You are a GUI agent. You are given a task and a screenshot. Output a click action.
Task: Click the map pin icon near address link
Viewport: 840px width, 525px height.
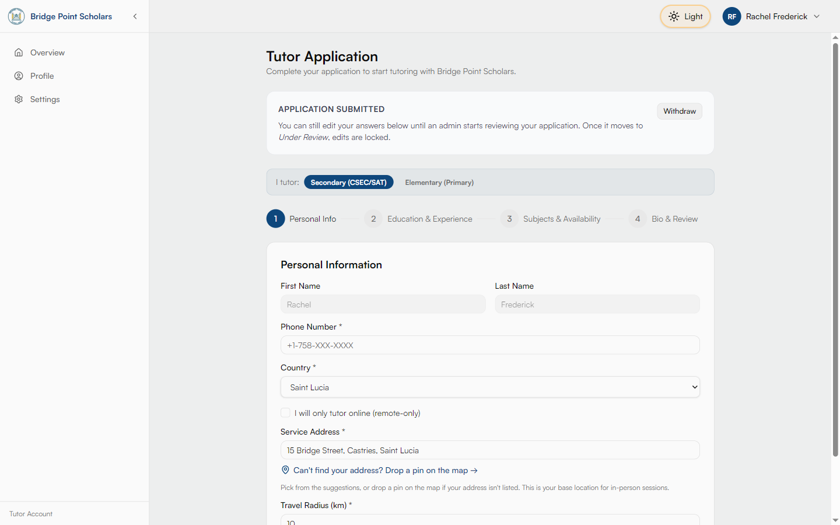[x=285, y=470]
